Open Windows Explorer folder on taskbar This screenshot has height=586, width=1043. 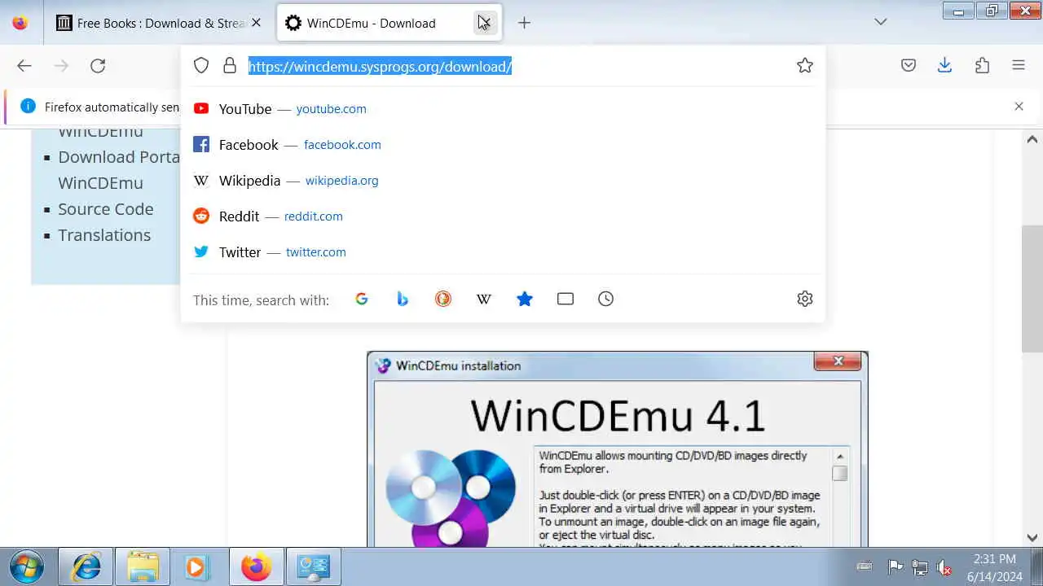coord(143,566)
